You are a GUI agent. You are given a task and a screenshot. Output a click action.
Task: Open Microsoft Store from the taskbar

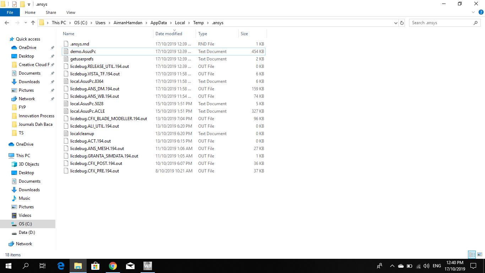pyautogui.click(x=96, y=266)
